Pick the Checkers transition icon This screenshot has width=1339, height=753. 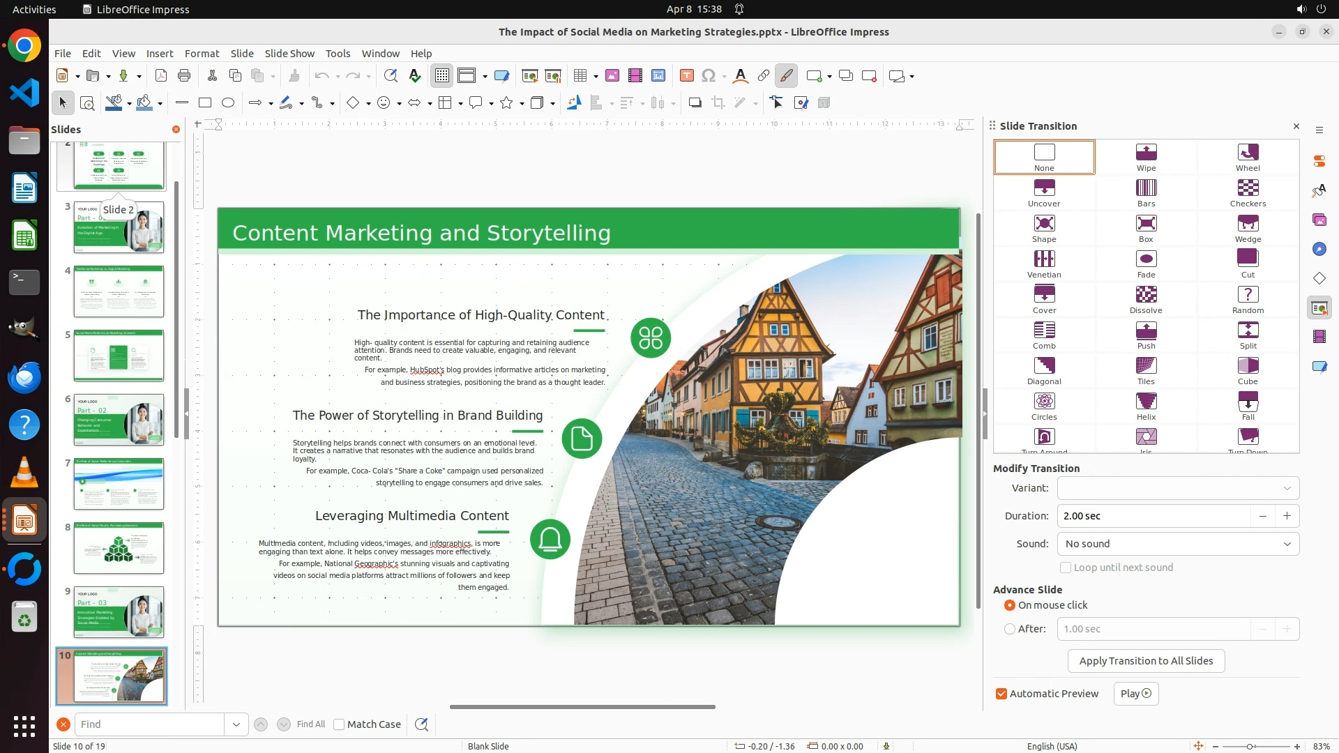coord(1248,193)
